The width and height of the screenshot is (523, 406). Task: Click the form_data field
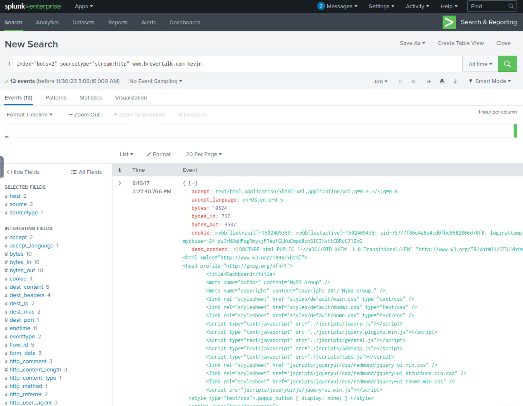[23, 353]
